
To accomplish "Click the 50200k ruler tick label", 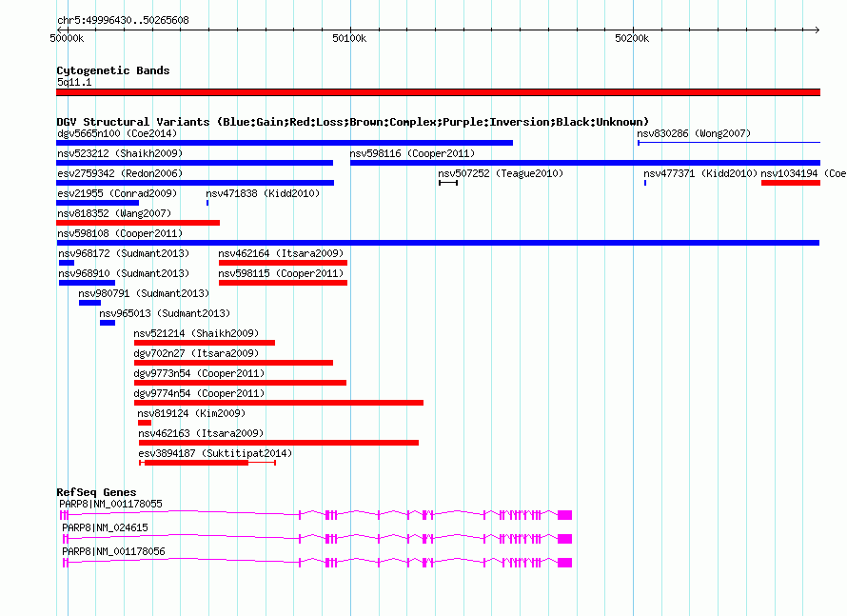I will click(632, 38).
